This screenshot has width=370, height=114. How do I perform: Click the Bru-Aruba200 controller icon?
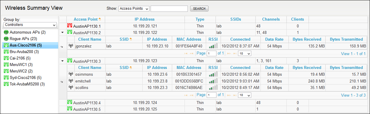pos(6,52)
